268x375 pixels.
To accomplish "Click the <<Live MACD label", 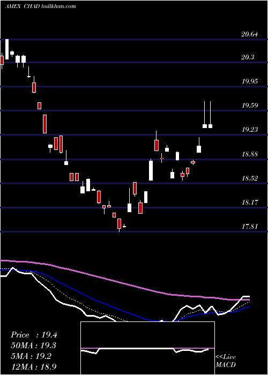I will point(226,361).
